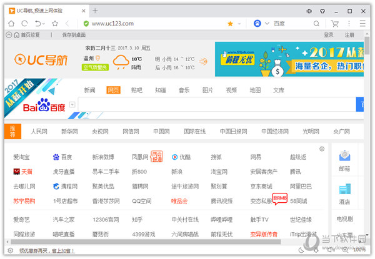This screenshot has height=259, width=375.
Task: Open the 苏宁易购 link
Action: [x=24, y=201]
